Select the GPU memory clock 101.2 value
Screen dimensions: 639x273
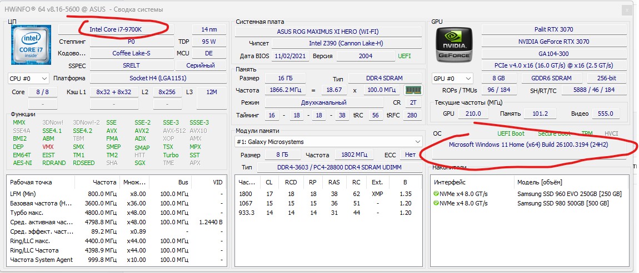541,114
